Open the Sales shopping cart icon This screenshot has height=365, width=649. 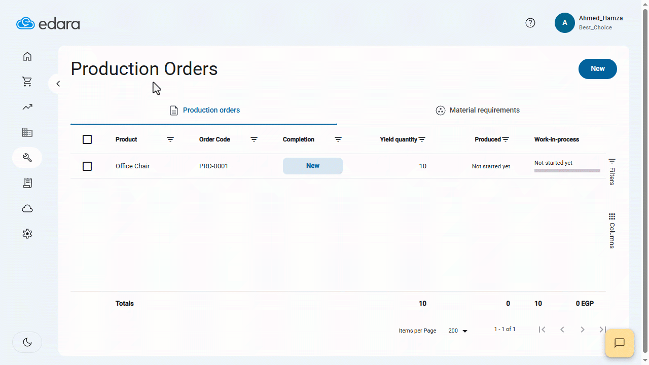[27, 82]
